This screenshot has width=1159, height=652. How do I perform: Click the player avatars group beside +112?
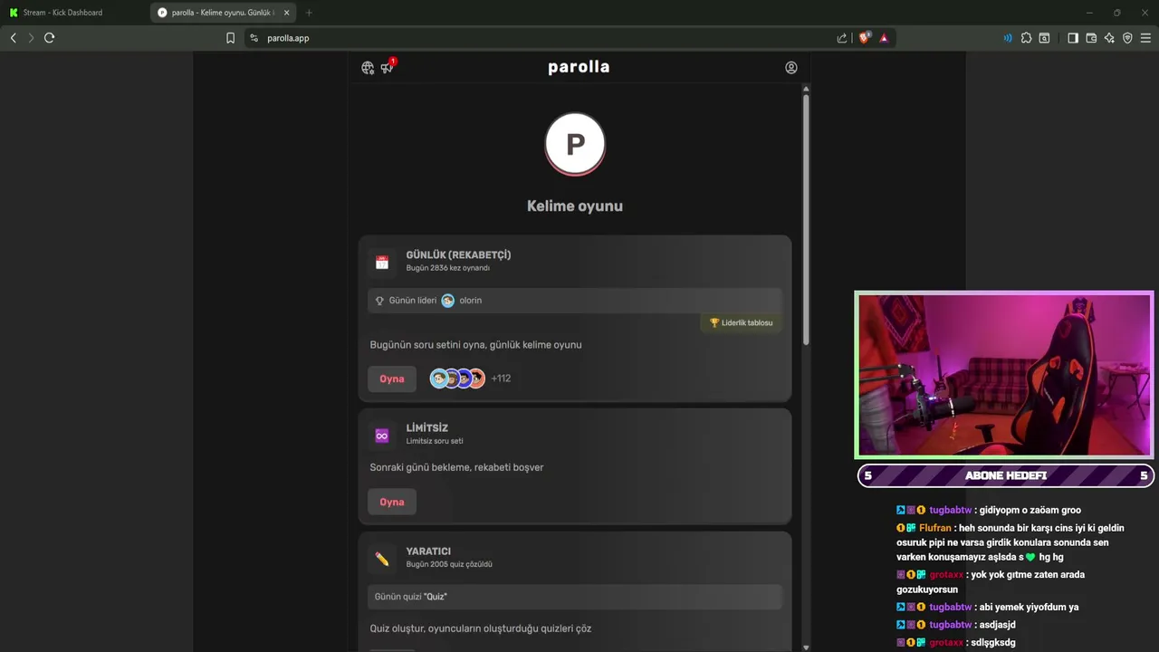click(x=457, y=379)
